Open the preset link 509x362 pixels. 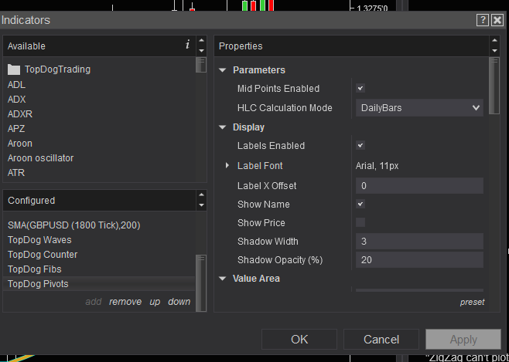(473, 302)
